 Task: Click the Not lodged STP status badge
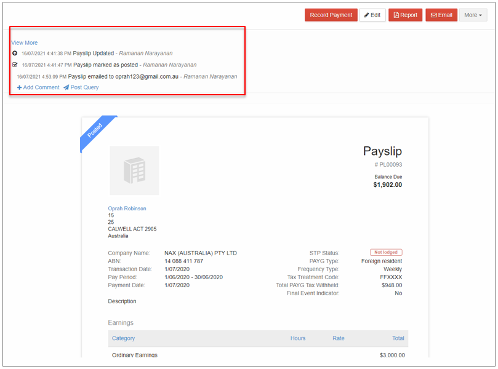coord(386,252)
